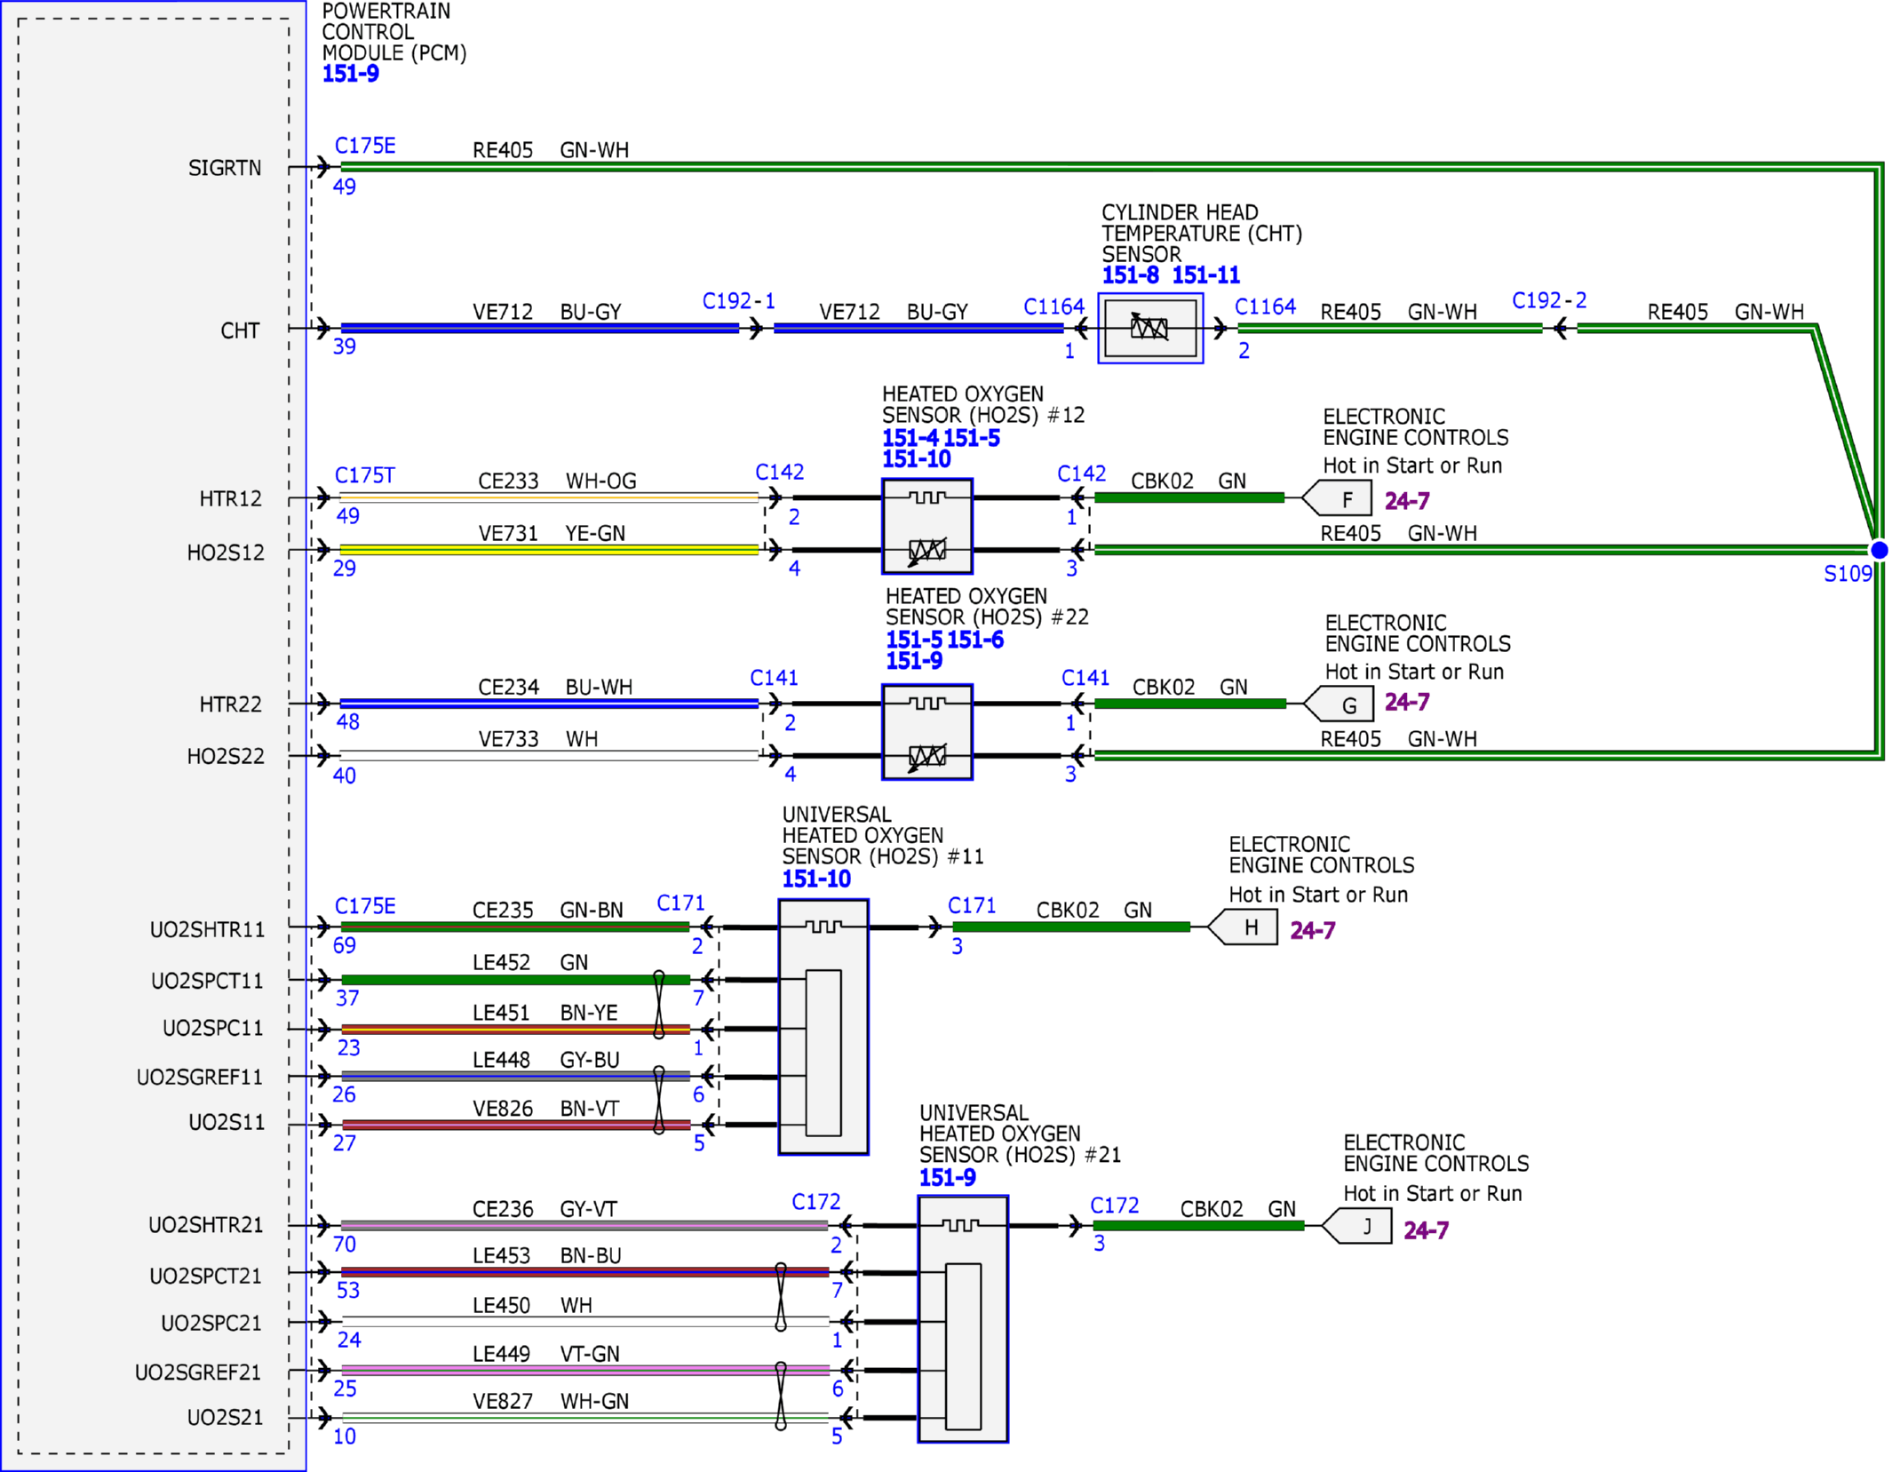Follow the 24-7 reference beside connector J

pyautogui.click(x=1426, y=1230)
